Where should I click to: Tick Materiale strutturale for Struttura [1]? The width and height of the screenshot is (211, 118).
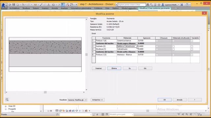pos(173,49)
